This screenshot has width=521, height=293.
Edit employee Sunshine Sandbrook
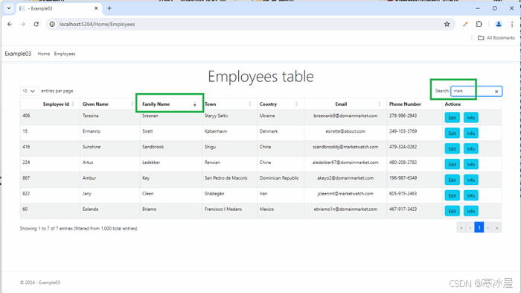(x=453, y=149)
